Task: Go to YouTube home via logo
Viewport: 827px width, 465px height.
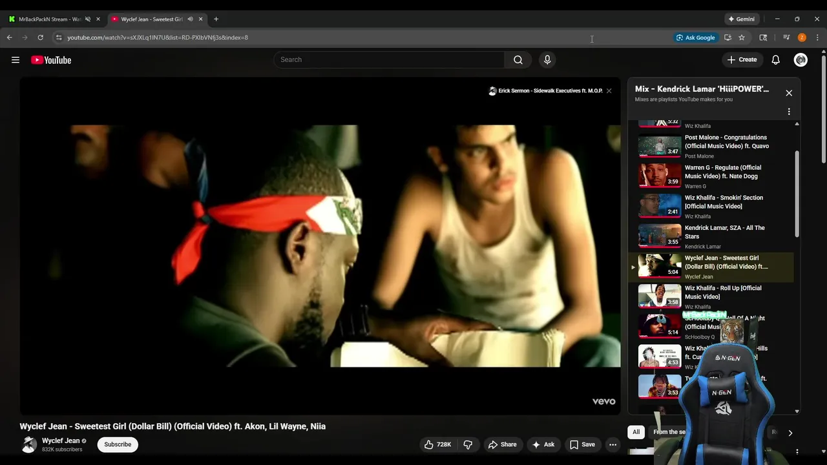Action: click(51, 60)
